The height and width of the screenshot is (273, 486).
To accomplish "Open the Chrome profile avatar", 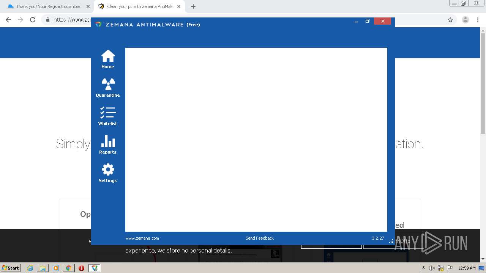I will pyautogui.click(x=465, y=20).
